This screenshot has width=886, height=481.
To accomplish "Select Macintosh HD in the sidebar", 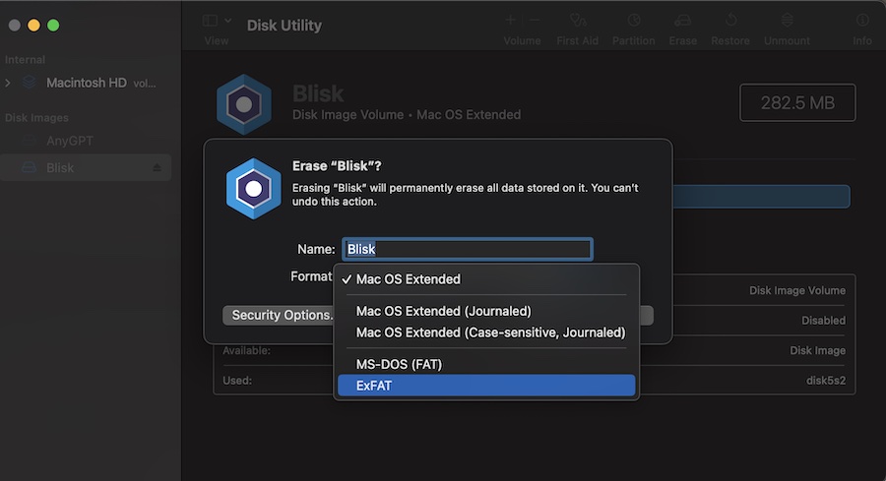I will point(87,83).
